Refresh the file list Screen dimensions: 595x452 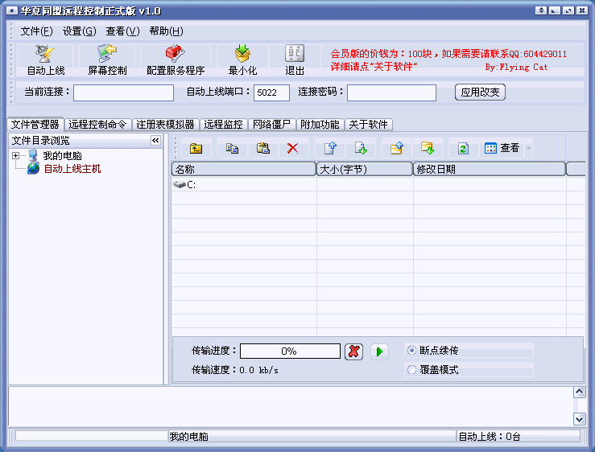pos(463,148)
